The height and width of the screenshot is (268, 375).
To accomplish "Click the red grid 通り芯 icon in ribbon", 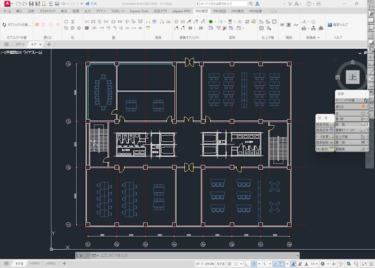I will (x=37, y=25).
